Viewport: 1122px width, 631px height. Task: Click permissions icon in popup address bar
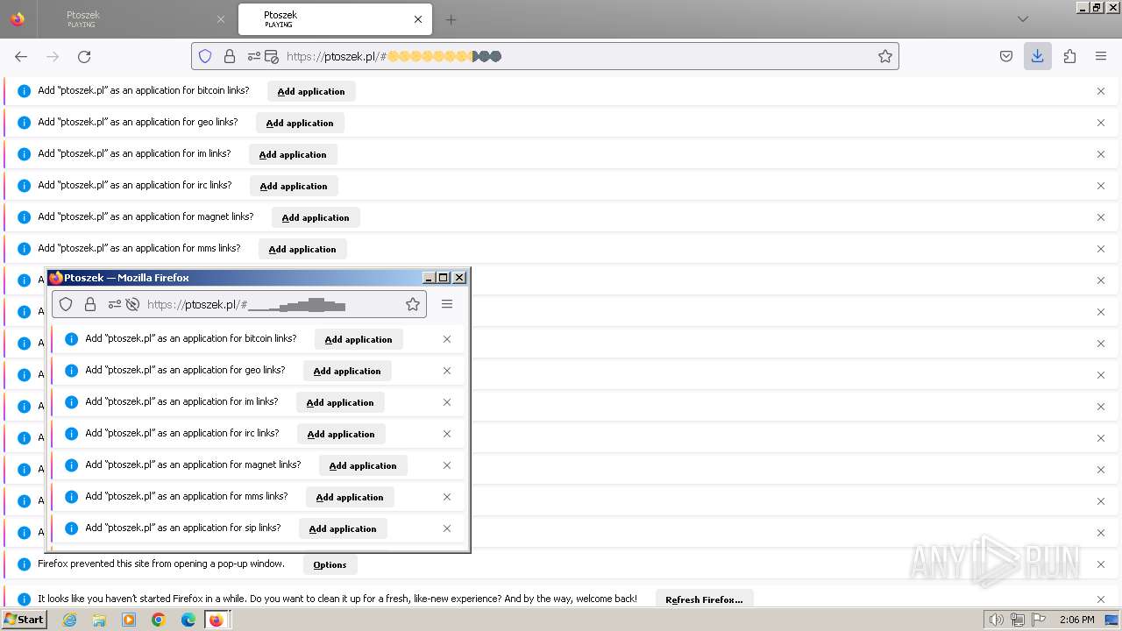[114, 304]
